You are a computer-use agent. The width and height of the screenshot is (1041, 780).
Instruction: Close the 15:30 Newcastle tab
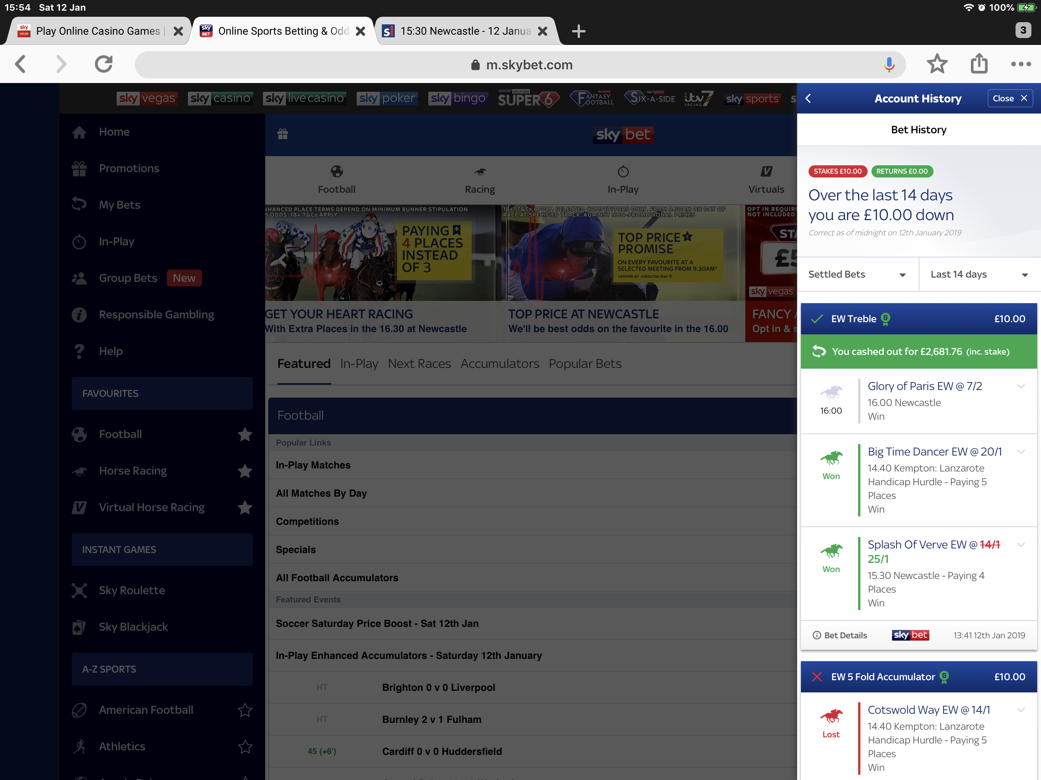point(542,31)
